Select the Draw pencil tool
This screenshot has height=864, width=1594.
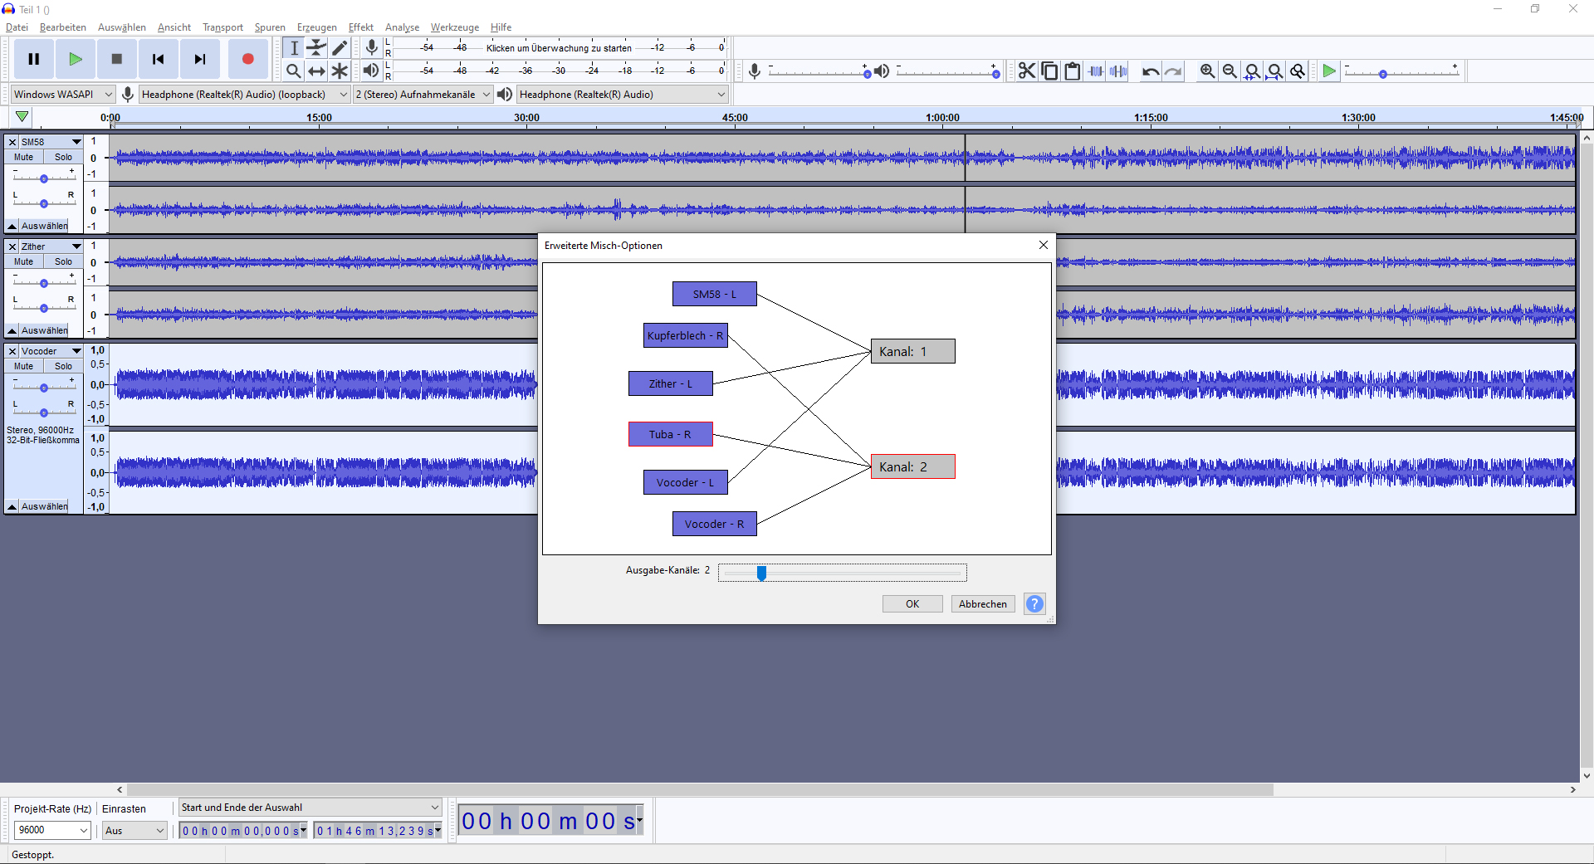[x=340, y=48]
